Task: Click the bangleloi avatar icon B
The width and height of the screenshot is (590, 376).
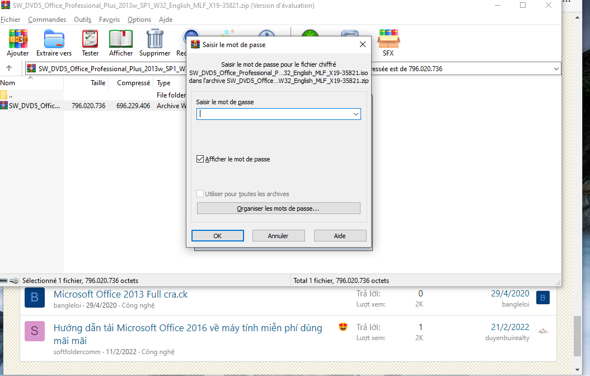Action: coord(34,298)
